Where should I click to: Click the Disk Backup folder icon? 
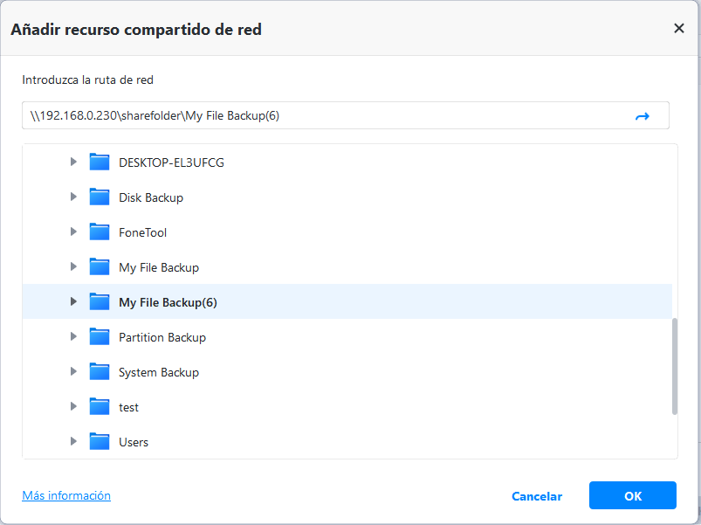click(100, 197)
